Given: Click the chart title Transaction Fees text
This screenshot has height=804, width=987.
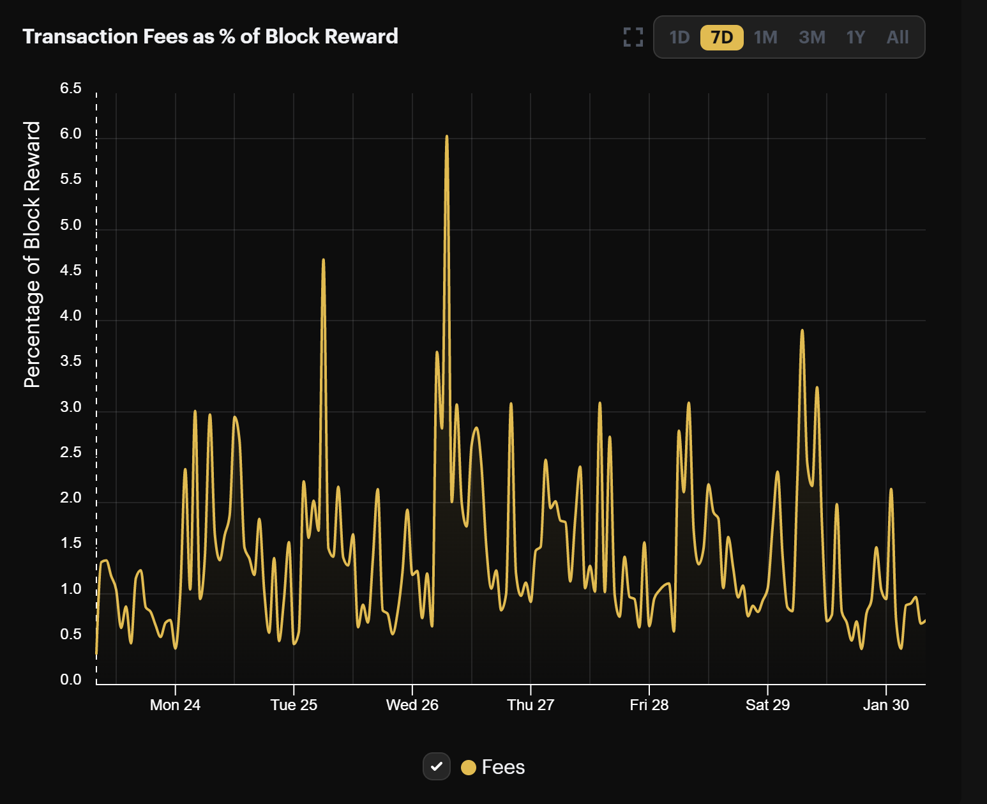Looking at the screenshot, I should [x=210, y=36].
